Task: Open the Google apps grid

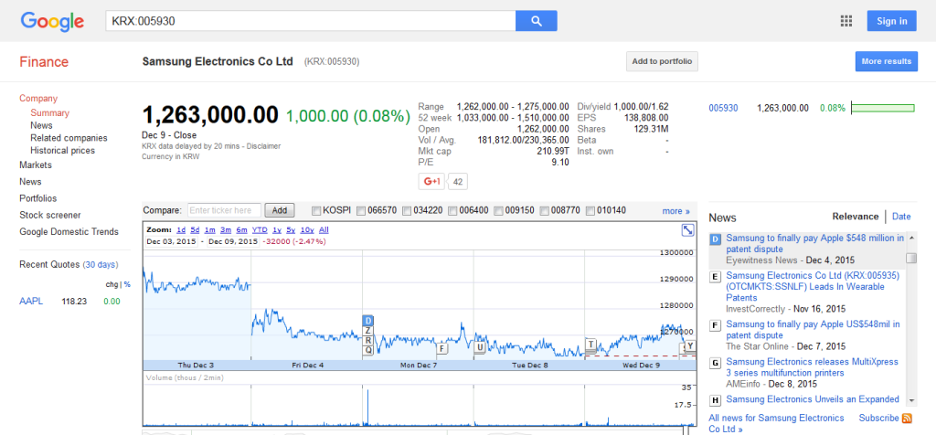Action: click(846, 21)
